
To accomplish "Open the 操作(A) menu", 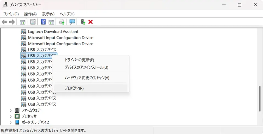I will 30,14.
